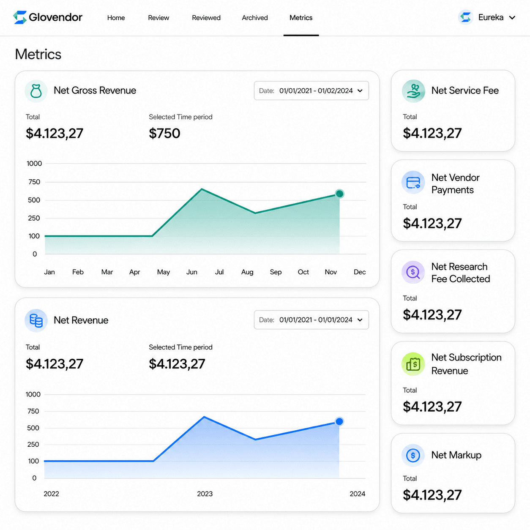The height and width of the screenshot is (530, 530).
Task: Click the Glovendor brand name
Action: pos(55,17)
